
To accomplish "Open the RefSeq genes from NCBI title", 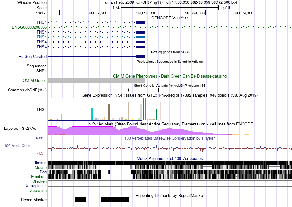I will tap(170, 52).
